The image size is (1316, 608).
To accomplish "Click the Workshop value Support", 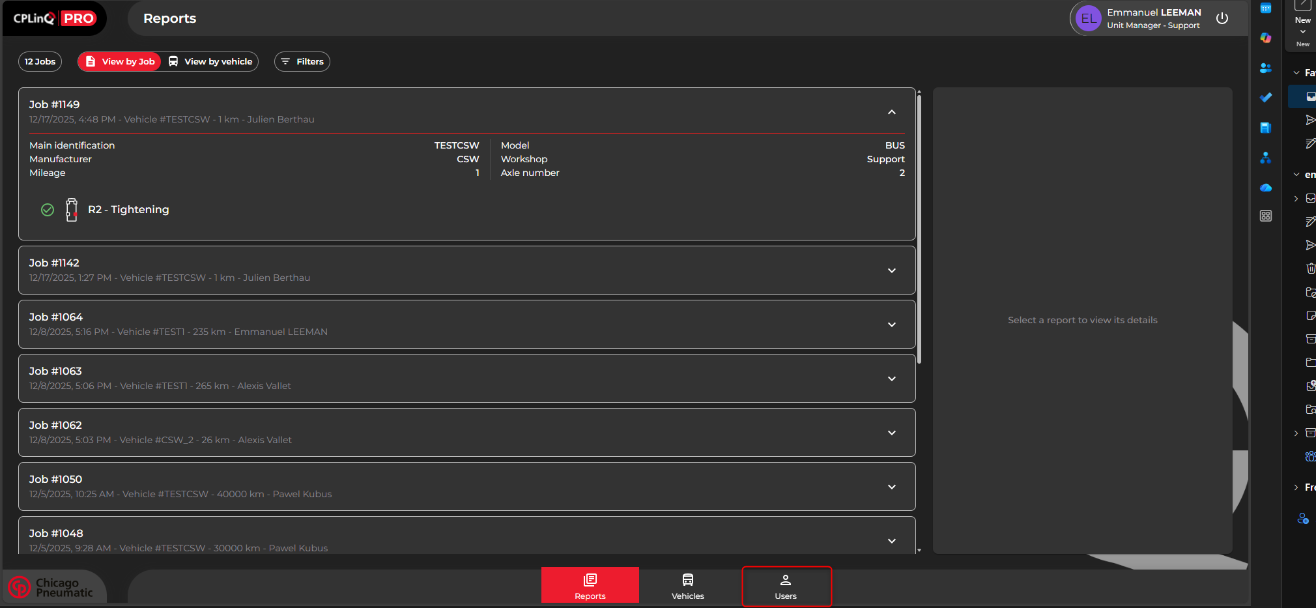I will (x=885, y=159).
